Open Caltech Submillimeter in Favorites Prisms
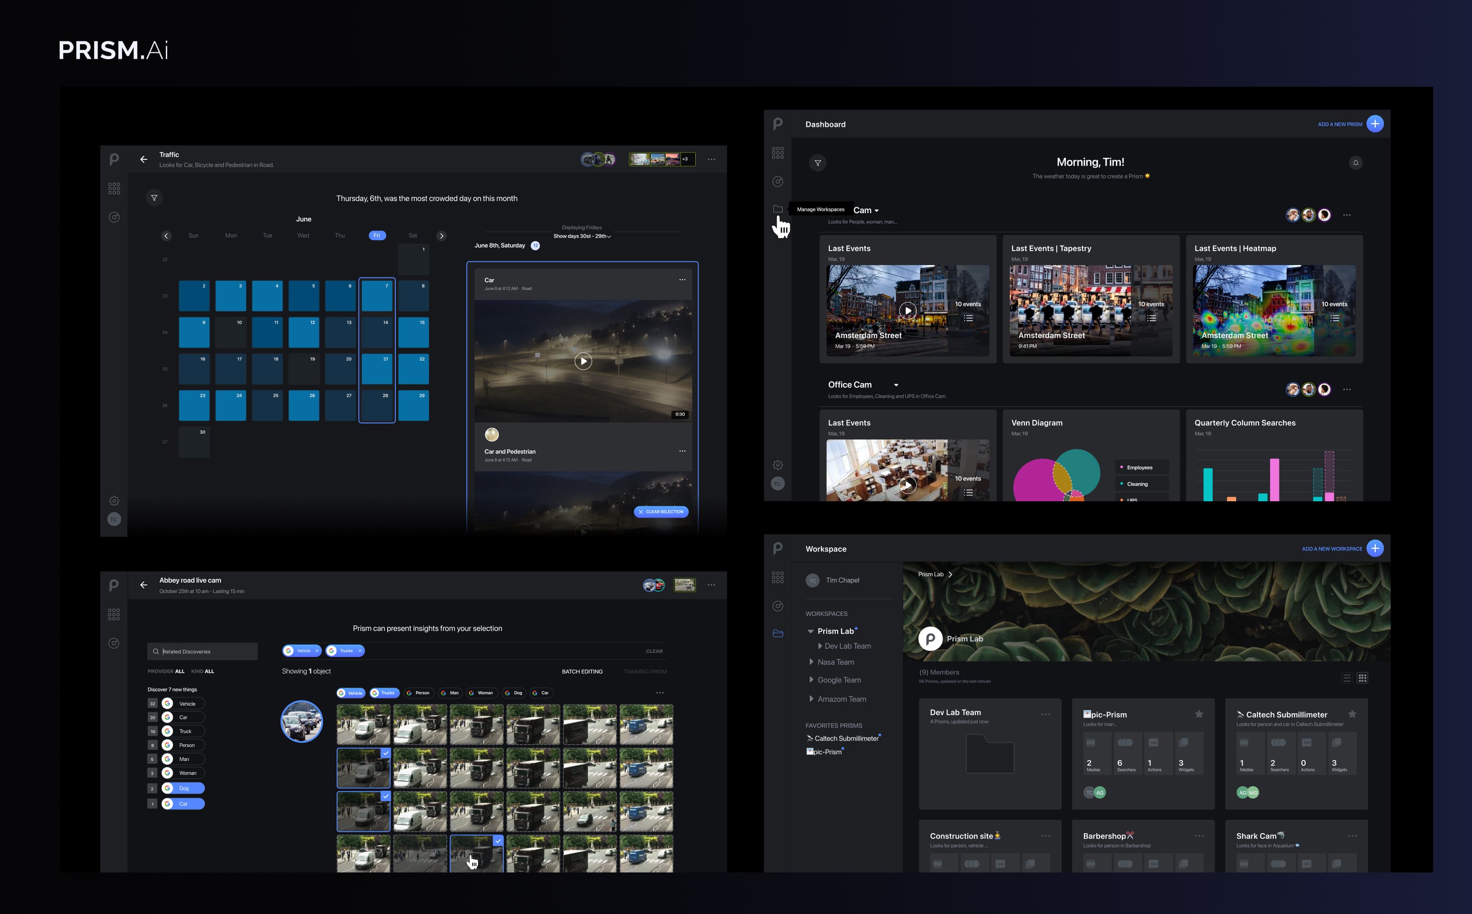The height and width of the screenshot is (914, 1472). [x=844, y=738]
